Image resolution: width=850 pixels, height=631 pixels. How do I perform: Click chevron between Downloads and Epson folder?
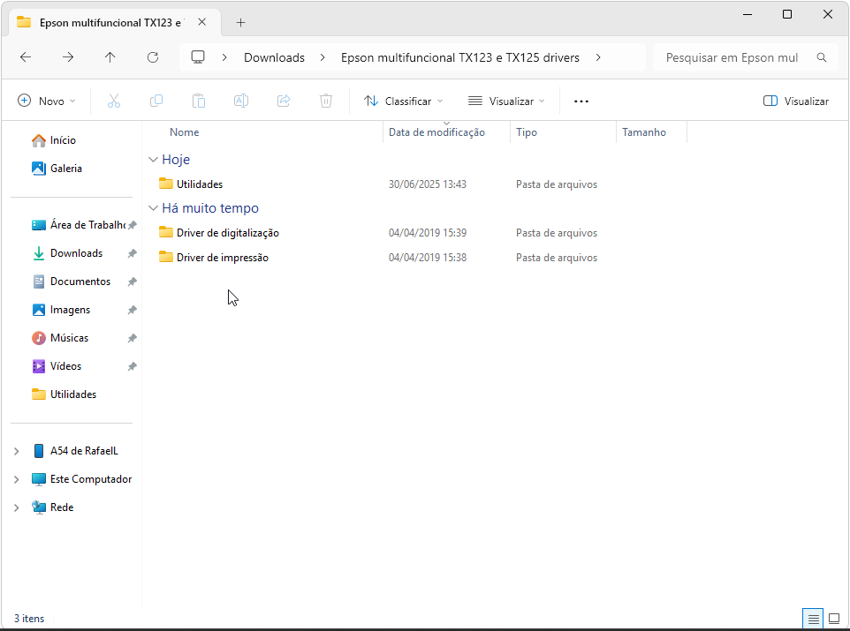point(323,57)
